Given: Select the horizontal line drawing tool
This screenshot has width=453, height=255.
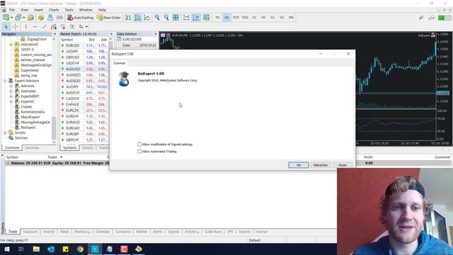Looking at the screenshot, I should click(x=35, y=27).
